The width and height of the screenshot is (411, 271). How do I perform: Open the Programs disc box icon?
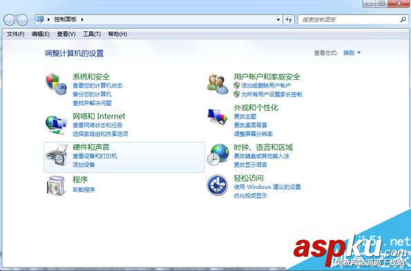point(56,185)
